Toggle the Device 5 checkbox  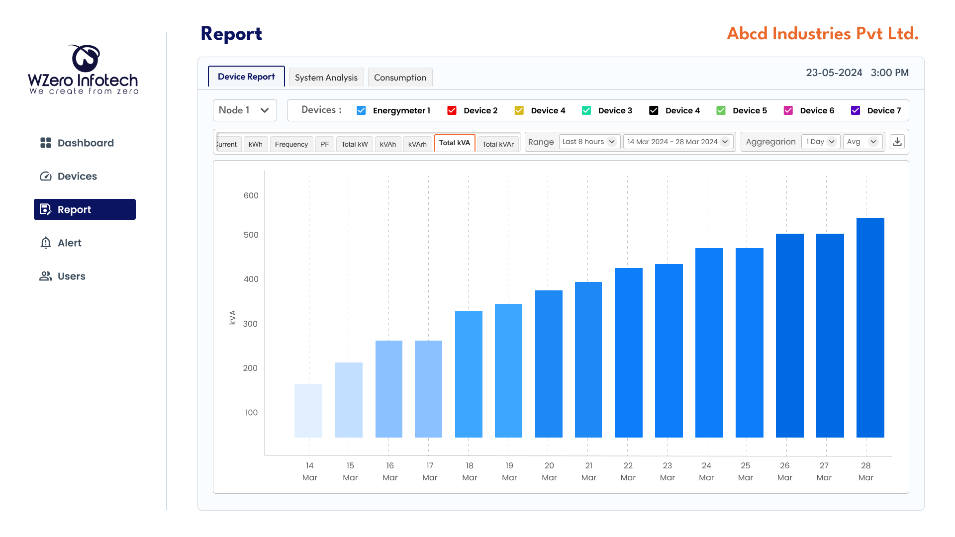(x=721, y=110)
